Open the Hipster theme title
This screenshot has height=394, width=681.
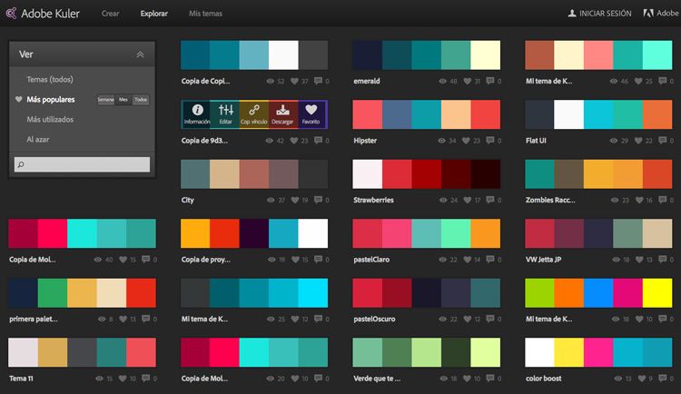point(365,141)
